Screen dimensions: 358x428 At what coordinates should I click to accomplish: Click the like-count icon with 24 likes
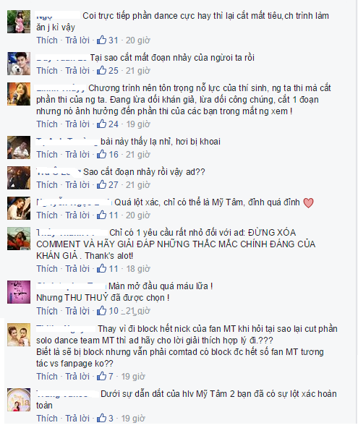101,124
